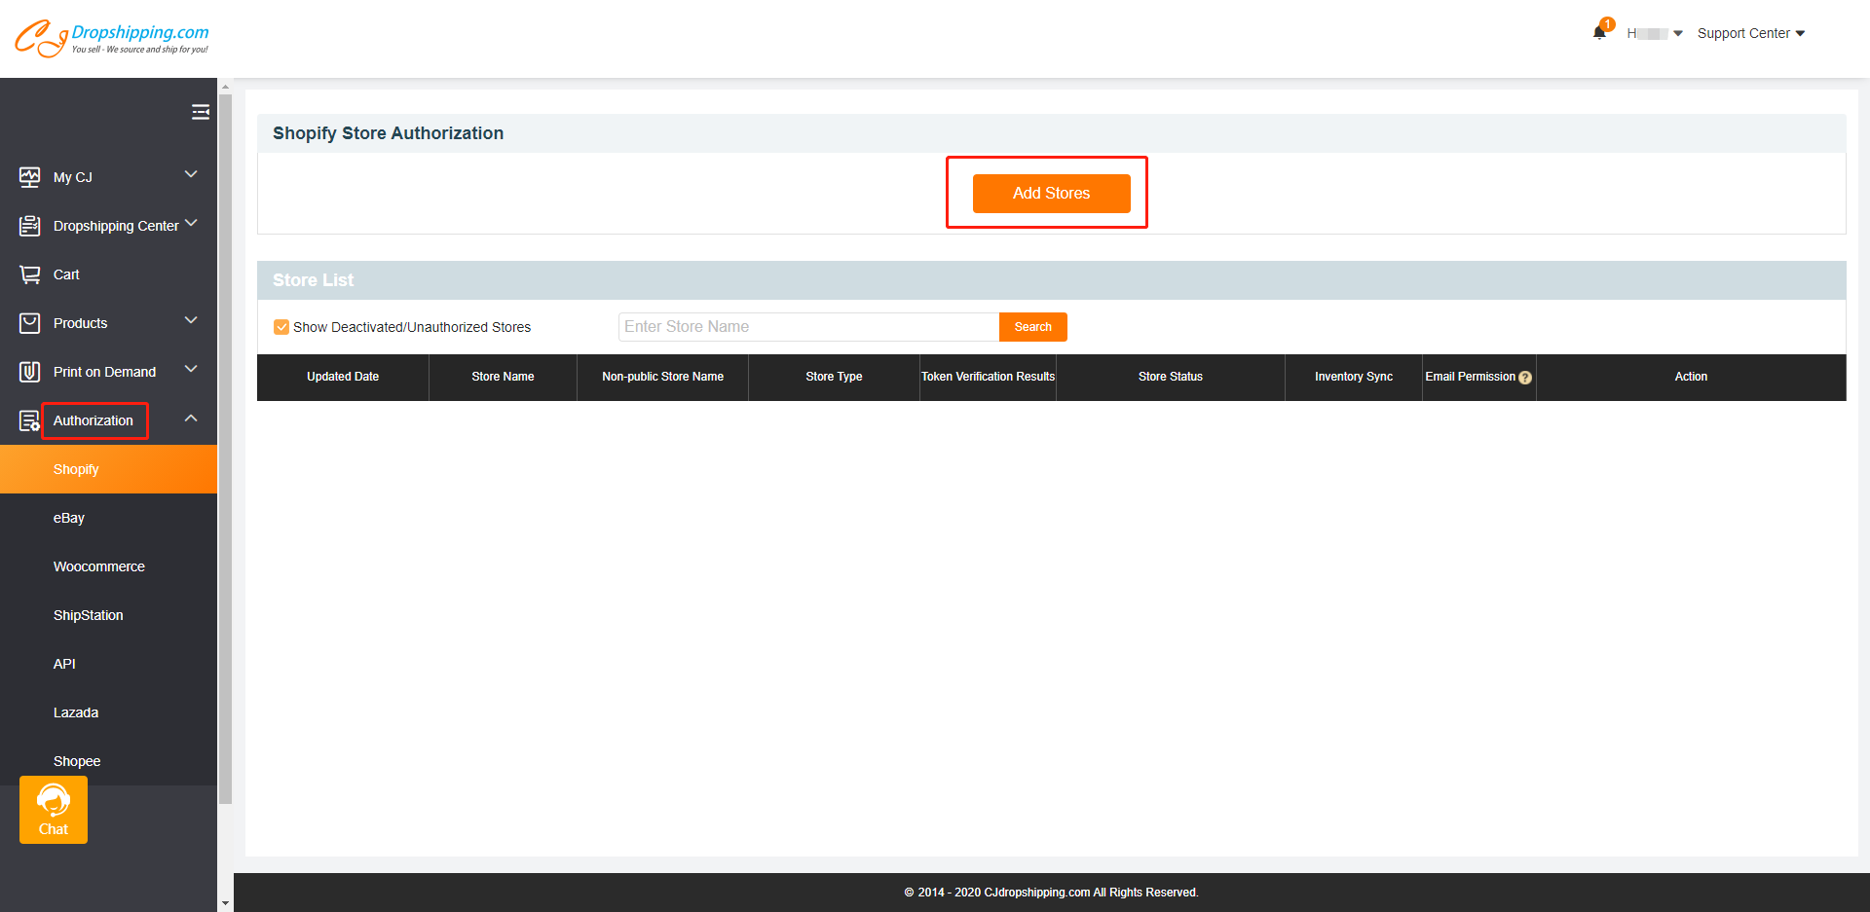This screenshot has width=1870, height=912.
Task: Click the Add Stores button
Action: [x=1051, y=193]
